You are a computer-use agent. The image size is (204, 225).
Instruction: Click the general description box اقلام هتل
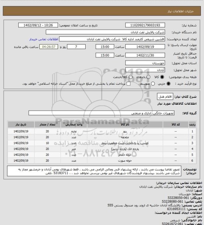(x=165, y=96)
